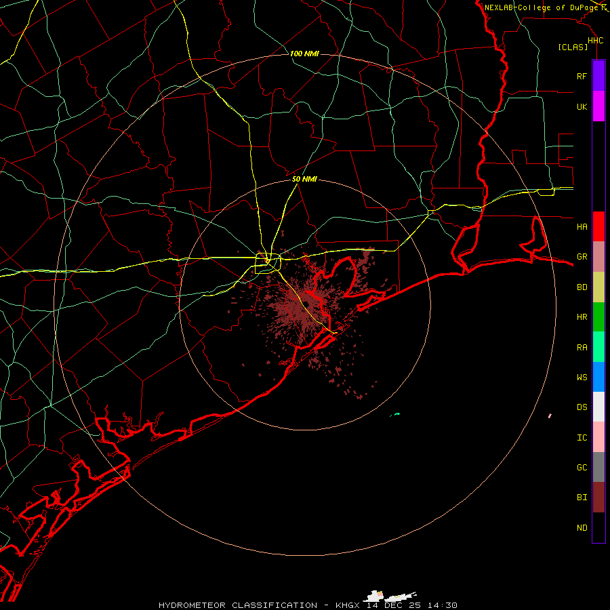The height and width of the screenshot is (610, 610).
Task: Click the green HR legend color swatch
Action: 598,317
